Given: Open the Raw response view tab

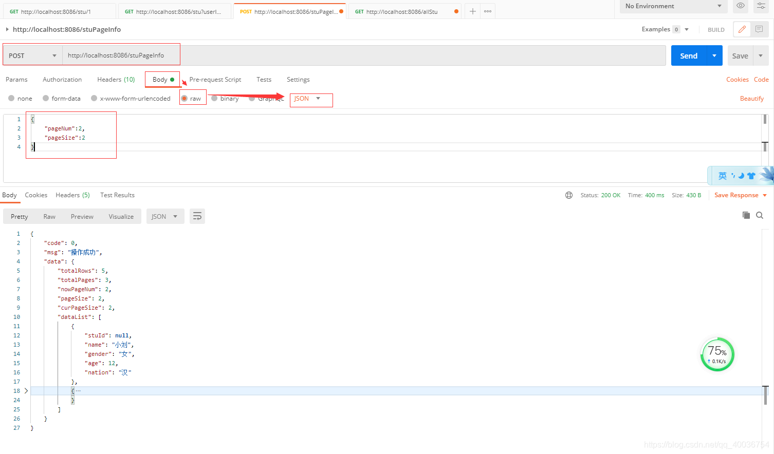Looking at the screenshot, I should coord(49,216).
